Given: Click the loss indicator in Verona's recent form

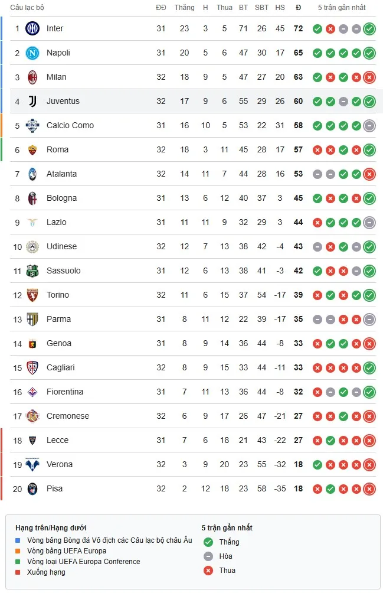Looking at the screenshot, I should 369,464.
